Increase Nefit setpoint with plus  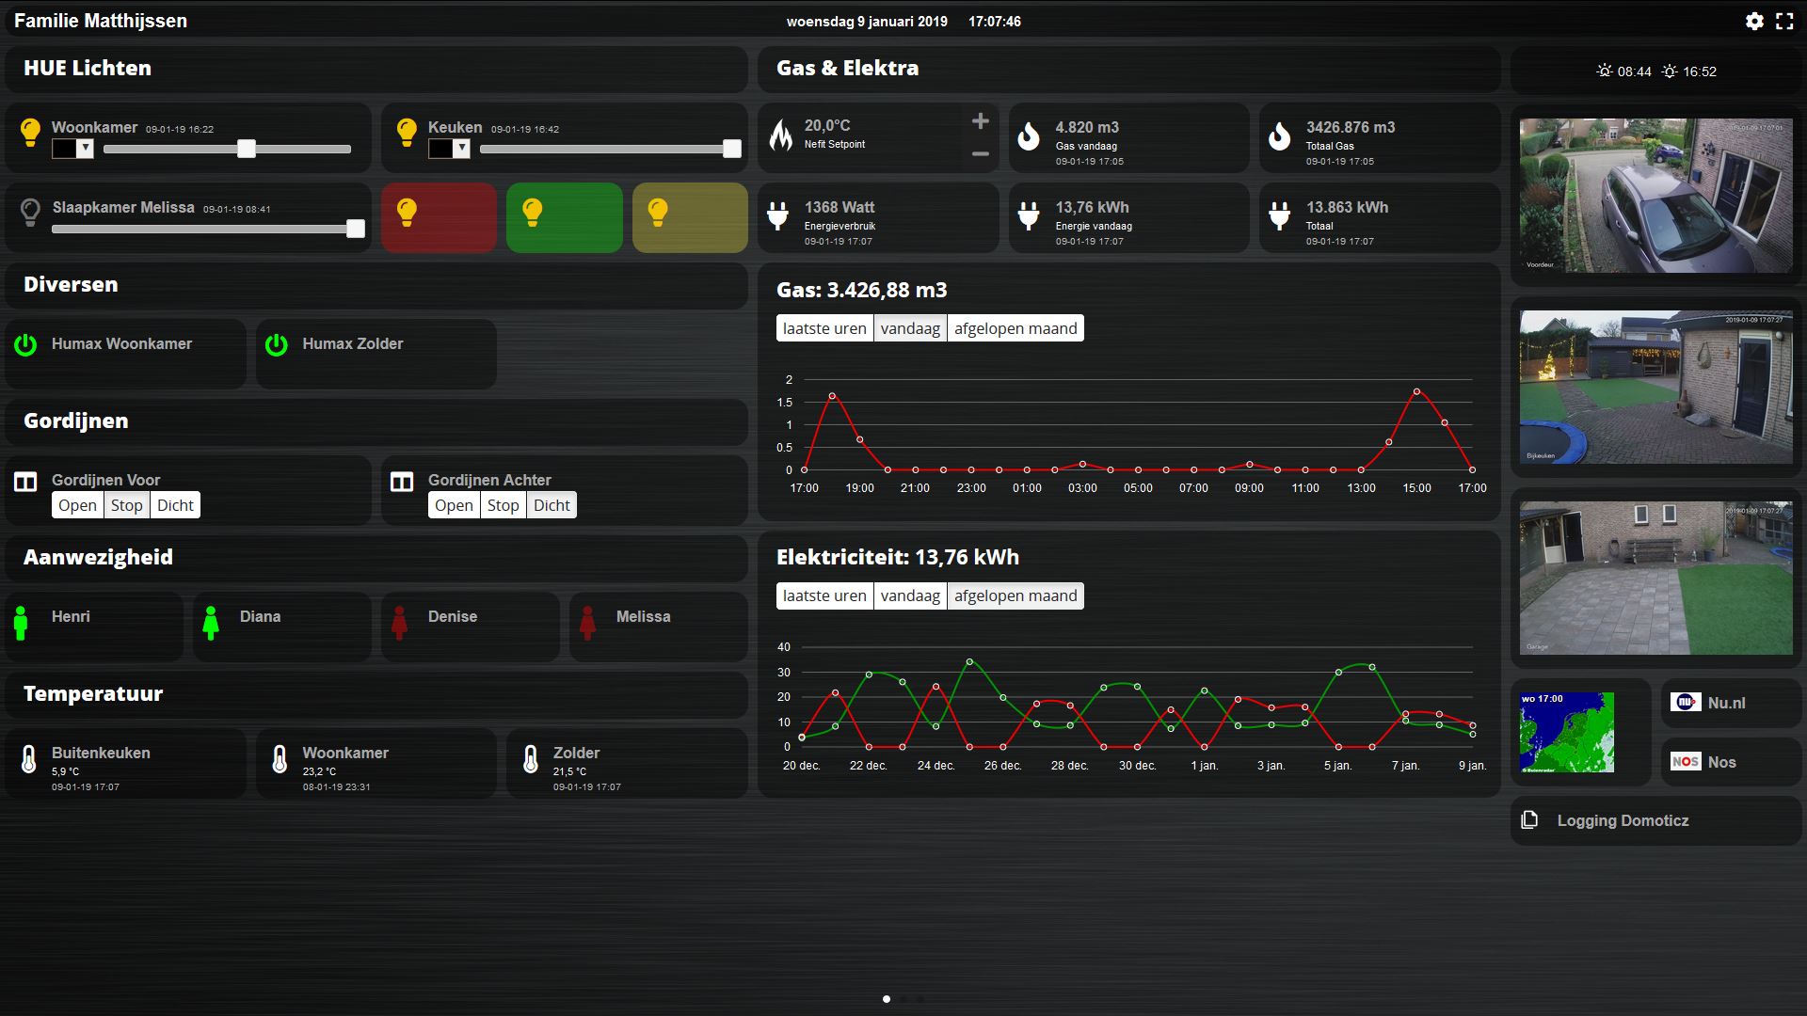pyautogui.click(x=980, y=121)
